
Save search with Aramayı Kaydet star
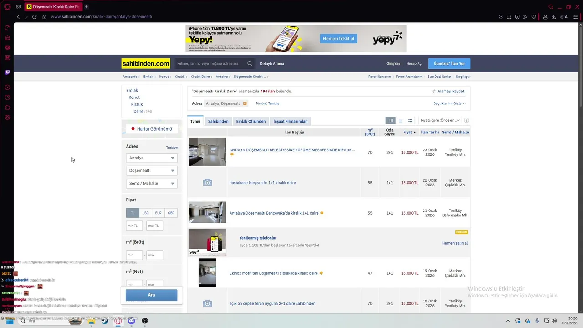click(x=448, y=92)
